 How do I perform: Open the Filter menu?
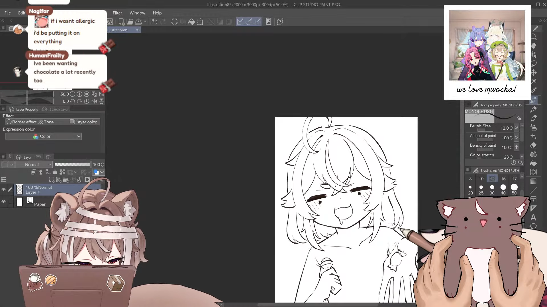pyautogui.click(x=117, y=13)
